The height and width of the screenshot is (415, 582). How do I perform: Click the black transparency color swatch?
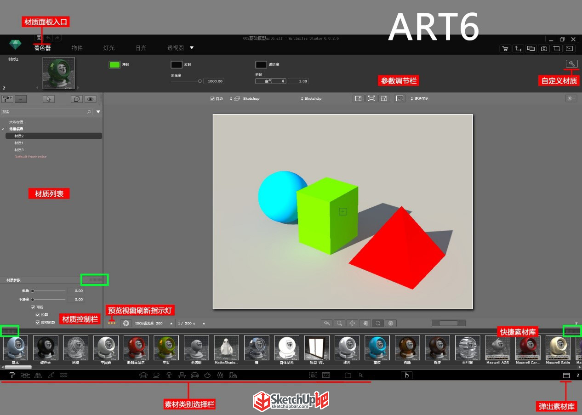261,65
